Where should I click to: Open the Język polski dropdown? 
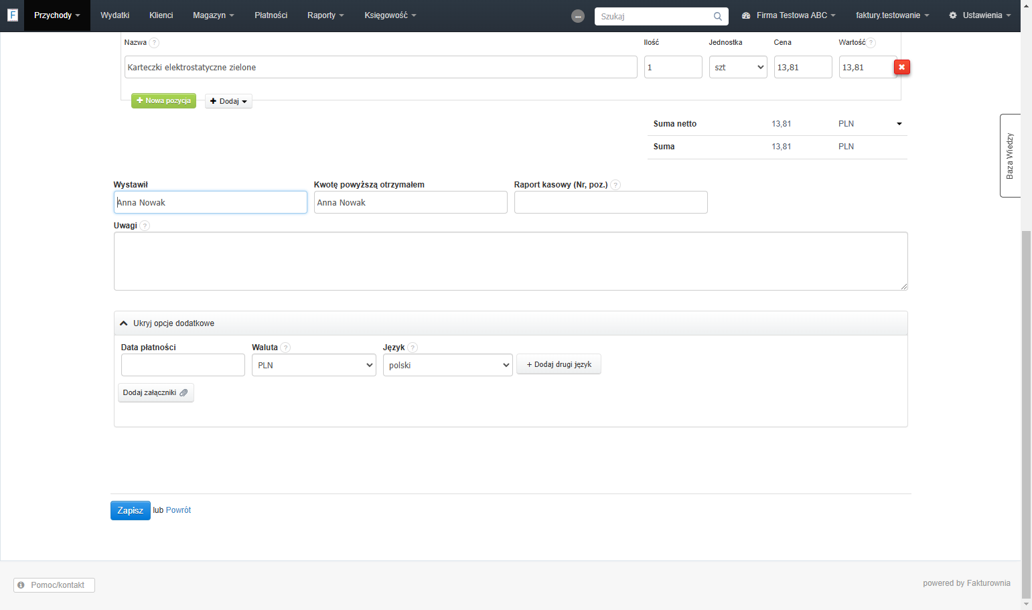(x=447, y=365)
